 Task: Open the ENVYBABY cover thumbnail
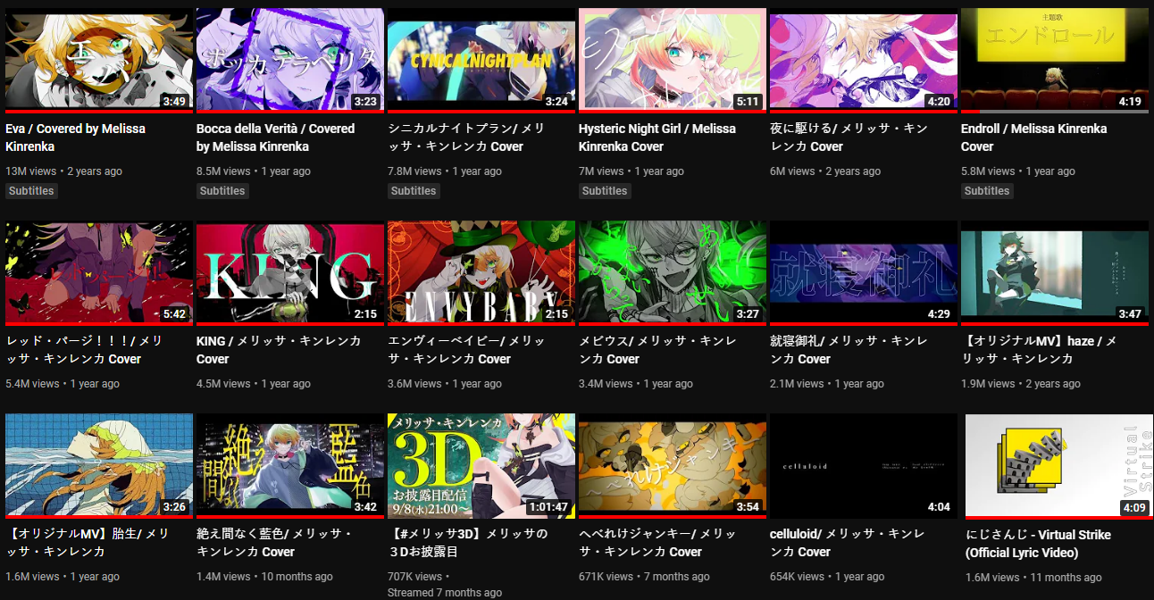click(x=481, y=273)
